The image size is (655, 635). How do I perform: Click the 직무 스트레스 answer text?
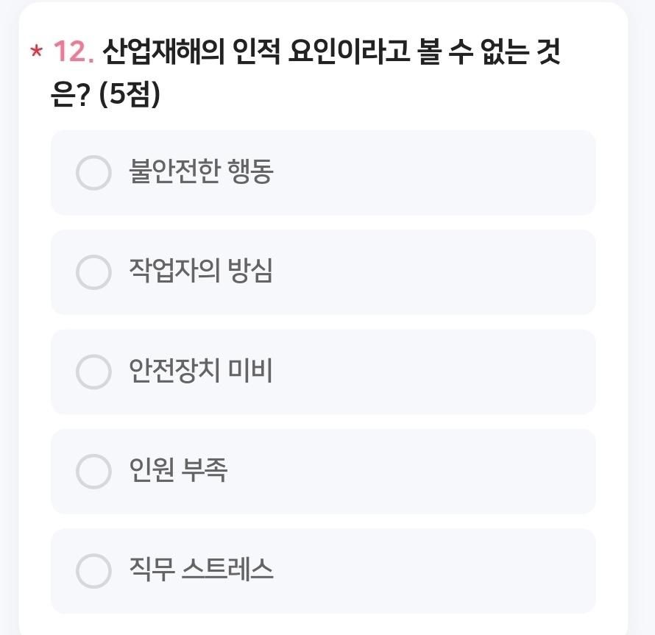pos(201,570)
